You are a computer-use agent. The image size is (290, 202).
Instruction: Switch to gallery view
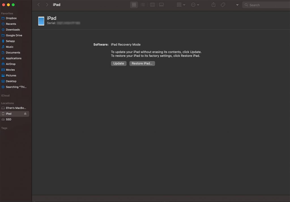click(161, 5)
